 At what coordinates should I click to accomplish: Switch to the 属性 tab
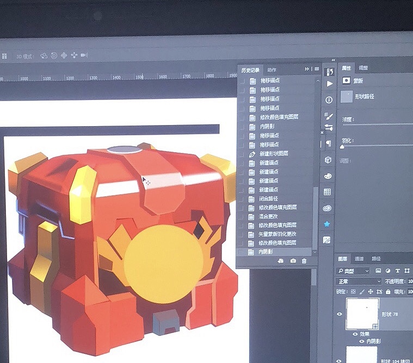tap(347, 68)
